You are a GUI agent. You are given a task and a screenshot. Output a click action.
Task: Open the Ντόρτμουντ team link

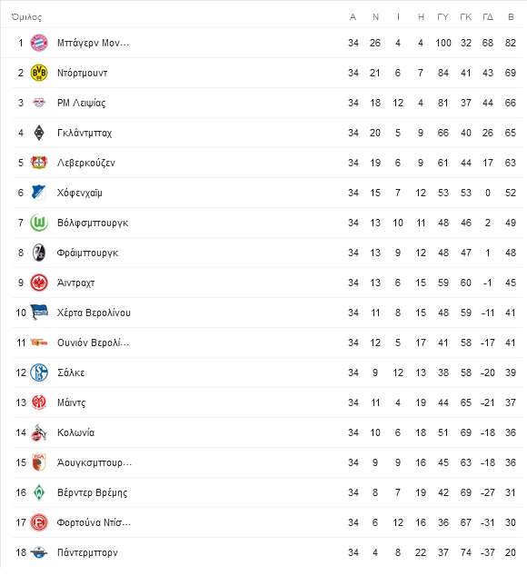(x=83, y=73)
